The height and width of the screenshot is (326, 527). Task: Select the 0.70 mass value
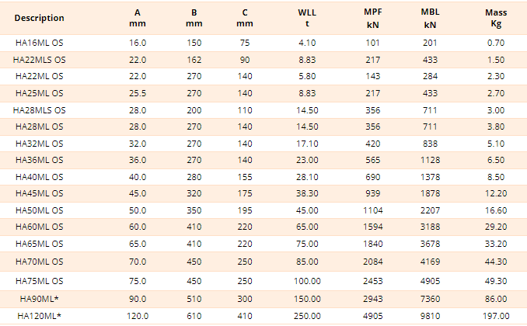point(496,43)
